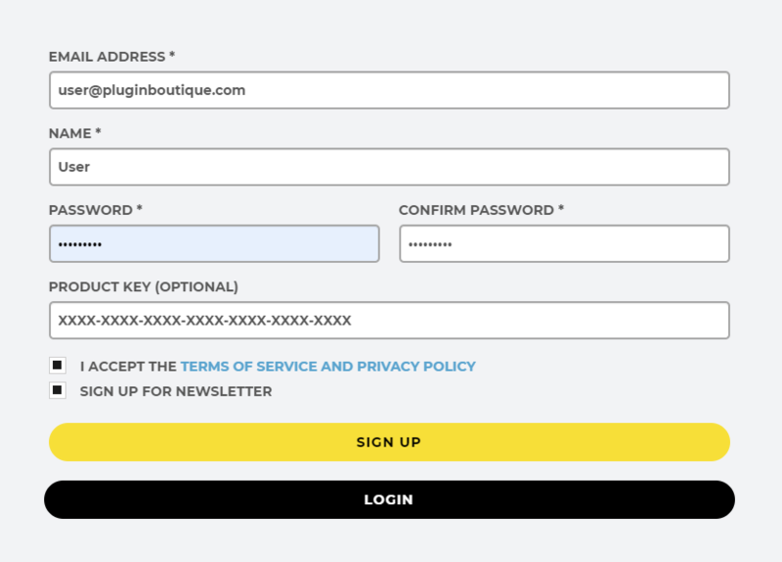Click the "Sign Up For Newsletter" label text
The width and height of the screenshot is (782, 562).
(176, 392)
